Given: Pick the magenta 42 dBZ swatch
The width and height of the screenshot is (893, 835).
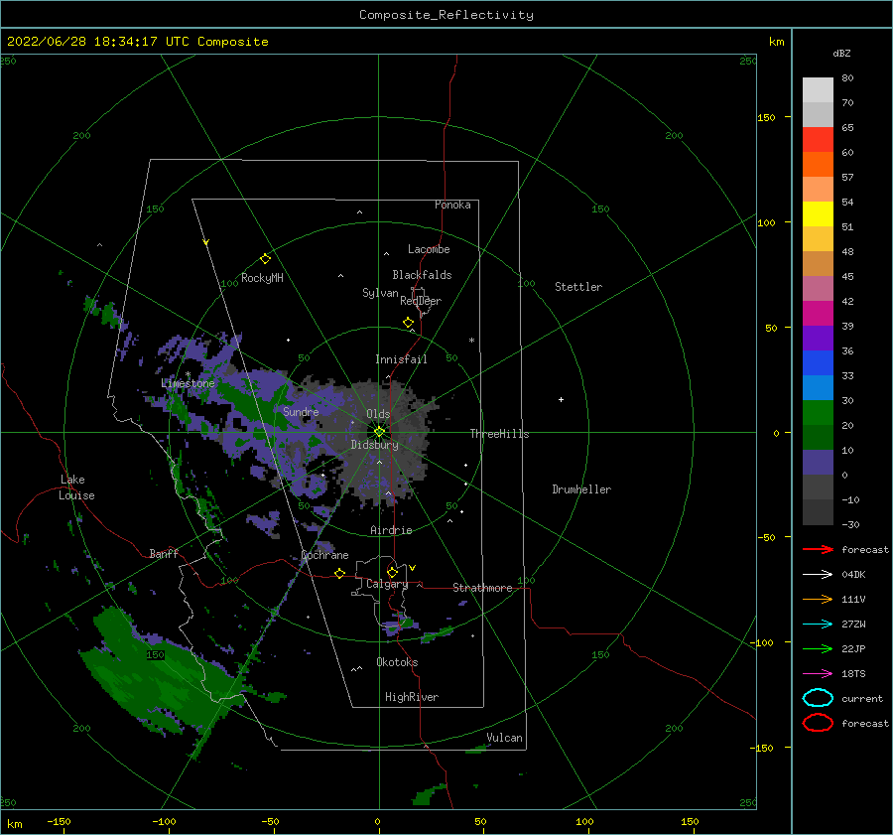Looking at the screenshot, I should 818,314.
